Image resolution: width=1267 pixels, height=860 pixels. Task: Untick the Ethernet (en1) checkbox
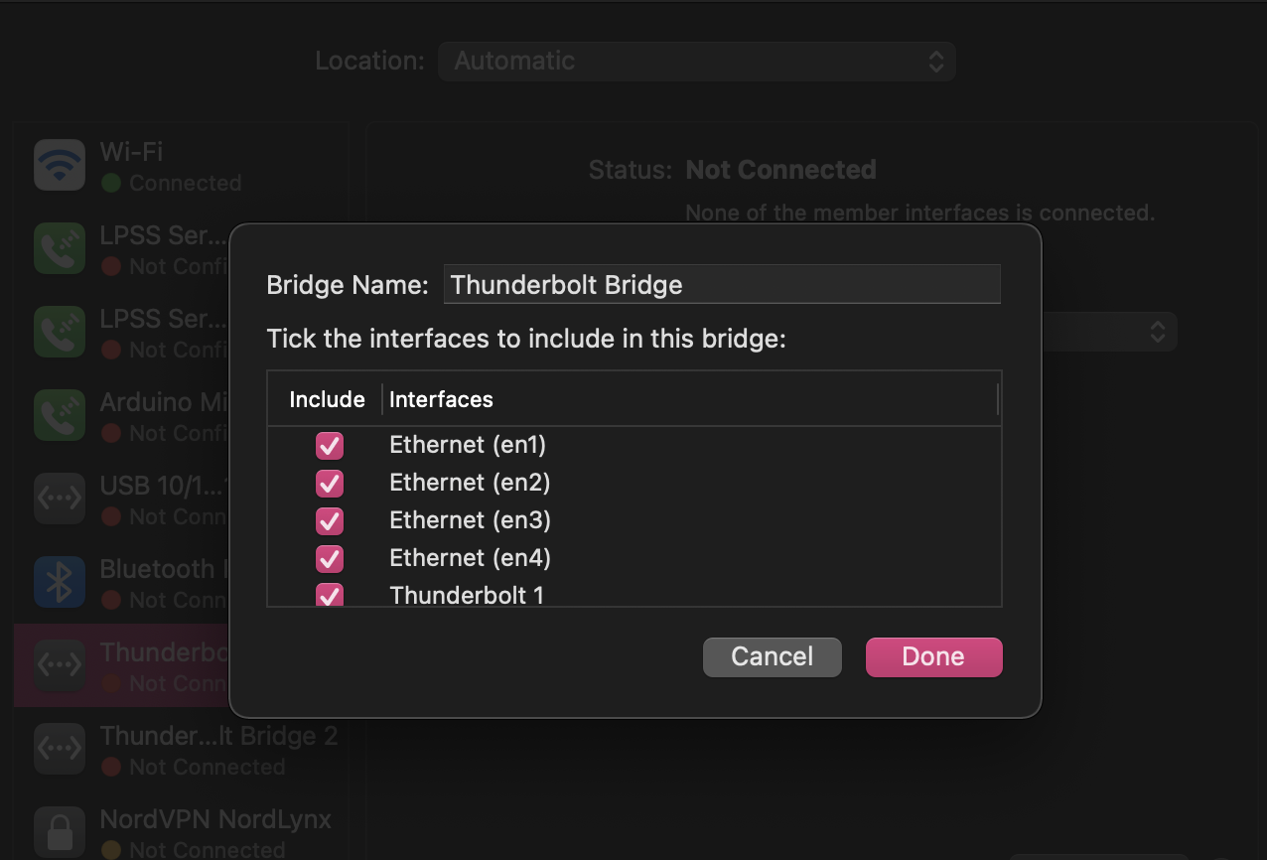(x=330, y=445)
